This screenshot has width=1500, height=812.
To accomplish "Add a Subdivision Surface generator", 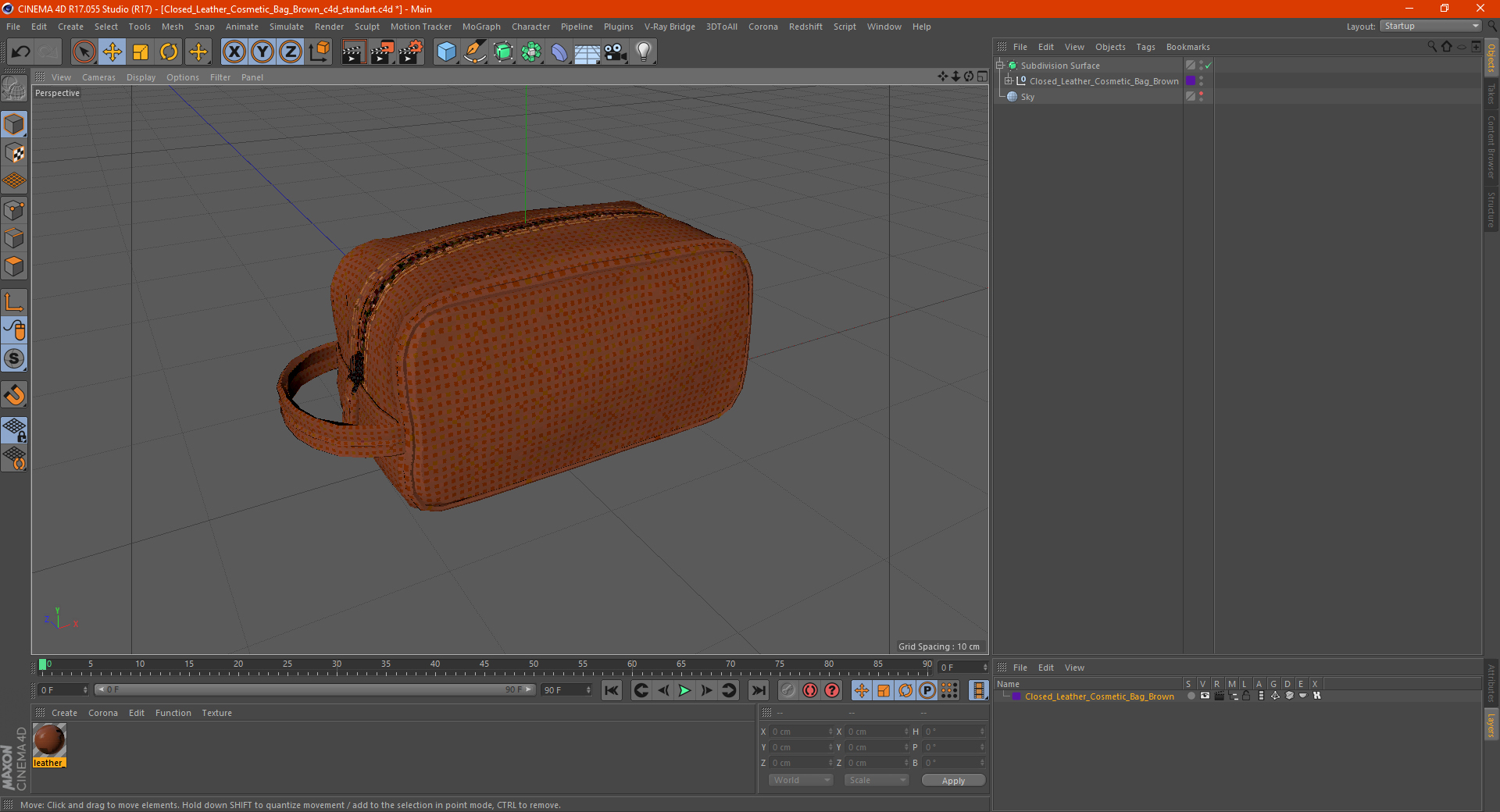I will coord(503,52).
